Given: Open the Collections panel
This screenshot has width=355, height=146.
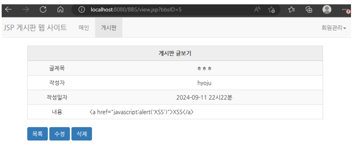Looking at the screenshot, I should click(309, 10).
